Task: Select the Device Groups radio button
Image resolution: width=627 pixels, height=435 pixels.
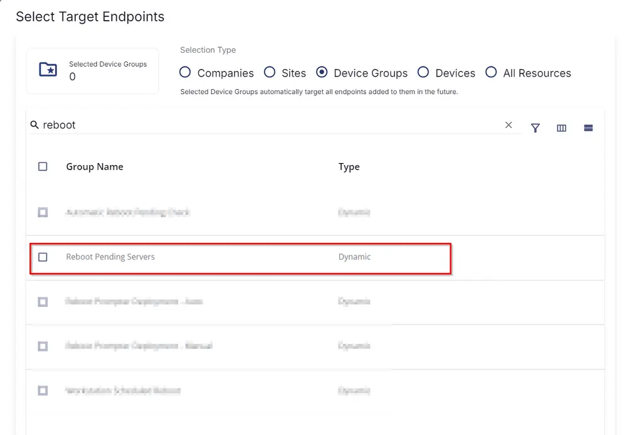Action: (x=322, y=72)
